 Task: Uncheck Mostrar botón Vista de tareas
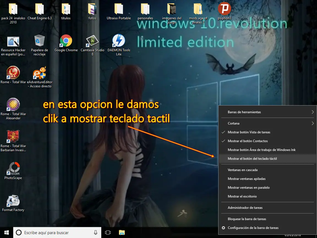(x=268, y=132)
